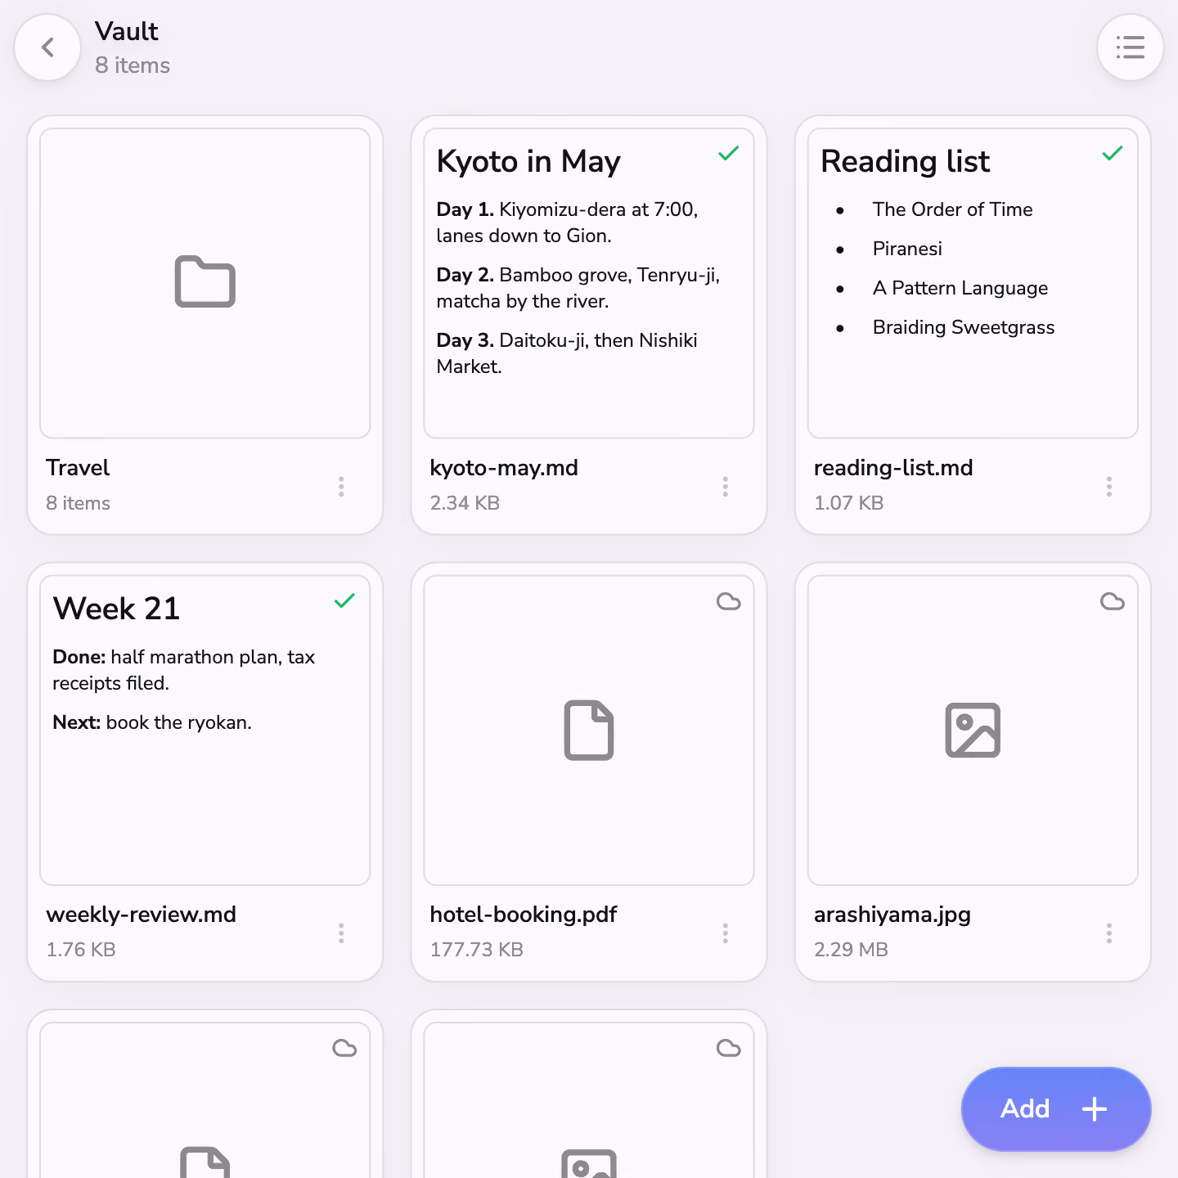Open options menu for weekly-review.md
Viewport: 1178px width, 1178px height.
341,933
